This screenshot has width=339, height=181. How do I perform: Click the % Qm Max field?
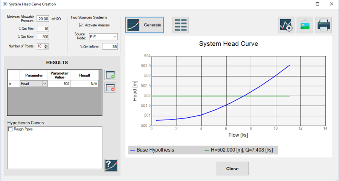43,37
